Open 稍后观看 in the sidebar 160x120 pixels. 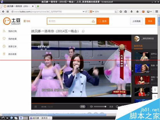(x=12, y=54)
